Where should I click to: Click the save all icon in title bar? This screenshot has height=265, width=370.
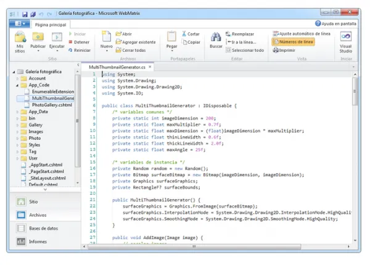(33, 14)
